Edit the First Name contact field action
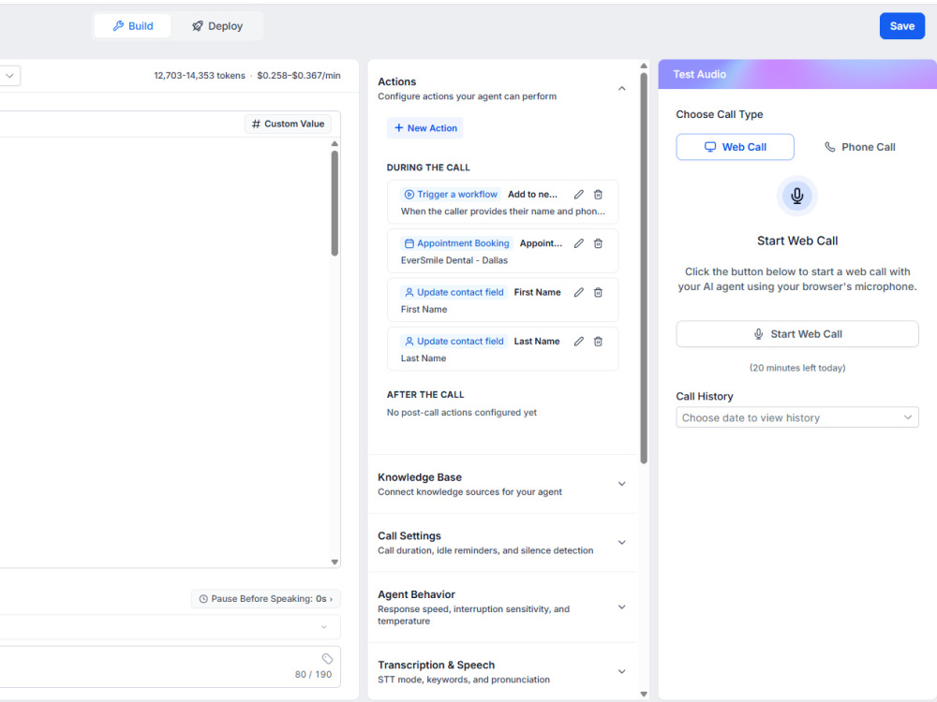 pos(578,292)
